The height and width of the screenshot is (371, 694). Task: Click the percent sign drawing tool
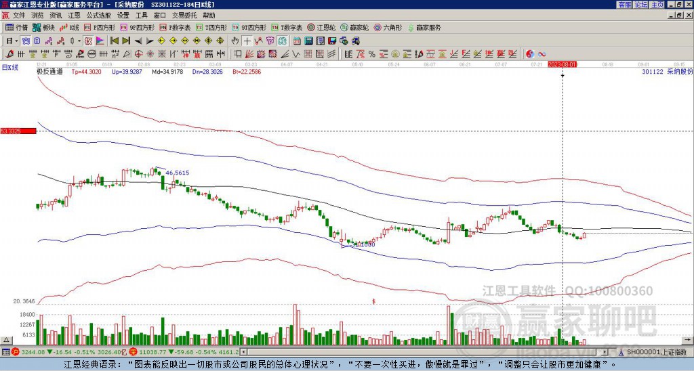372,53
